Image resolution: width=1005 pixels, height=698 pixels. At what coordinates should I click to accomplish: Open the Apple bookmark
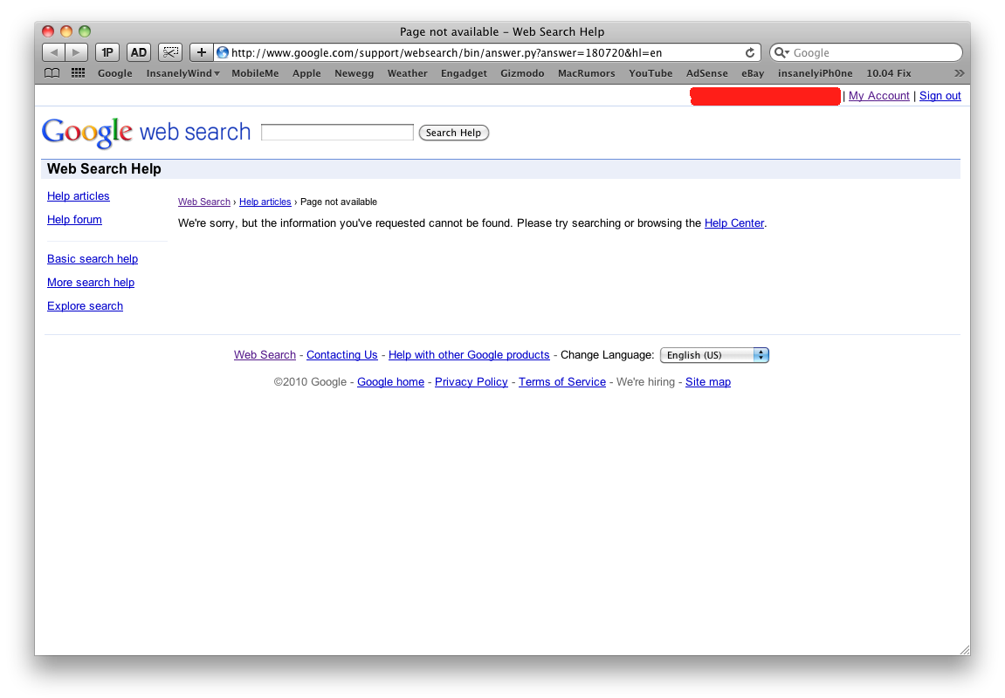point(306,73)
